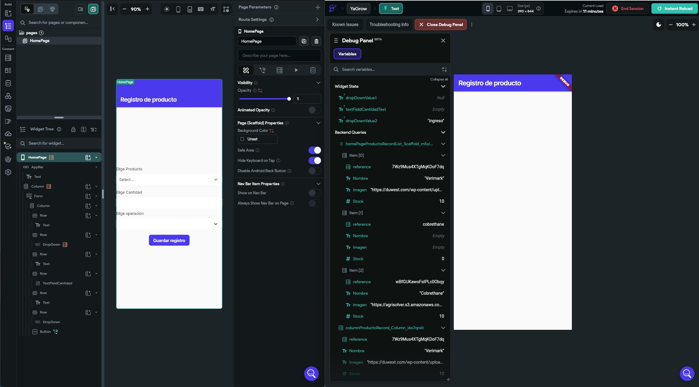Enable Show on Nav Bar toggle
This screenshot has height=387, width=699.
pyautogui.click(x=315, y=193)
